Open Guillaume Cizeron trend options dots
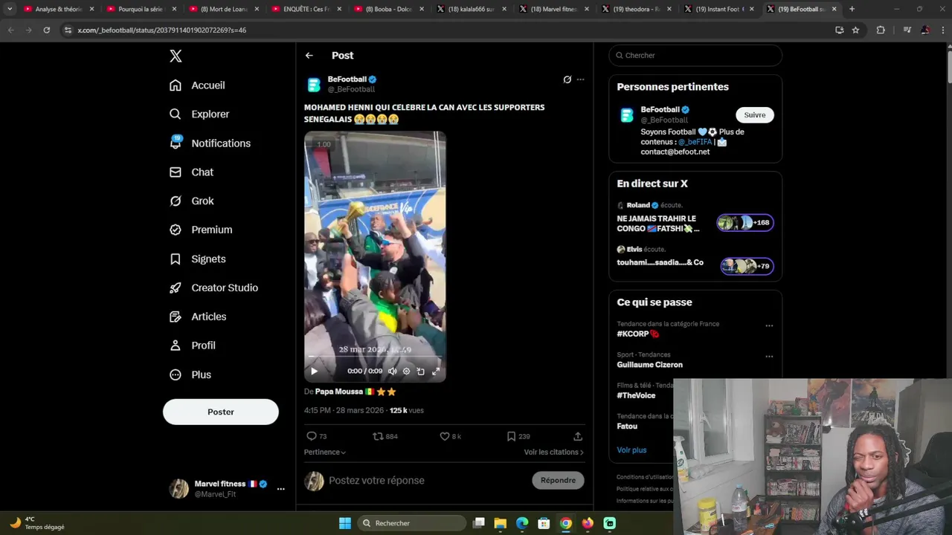952x535 pixels. pos(769,357)
